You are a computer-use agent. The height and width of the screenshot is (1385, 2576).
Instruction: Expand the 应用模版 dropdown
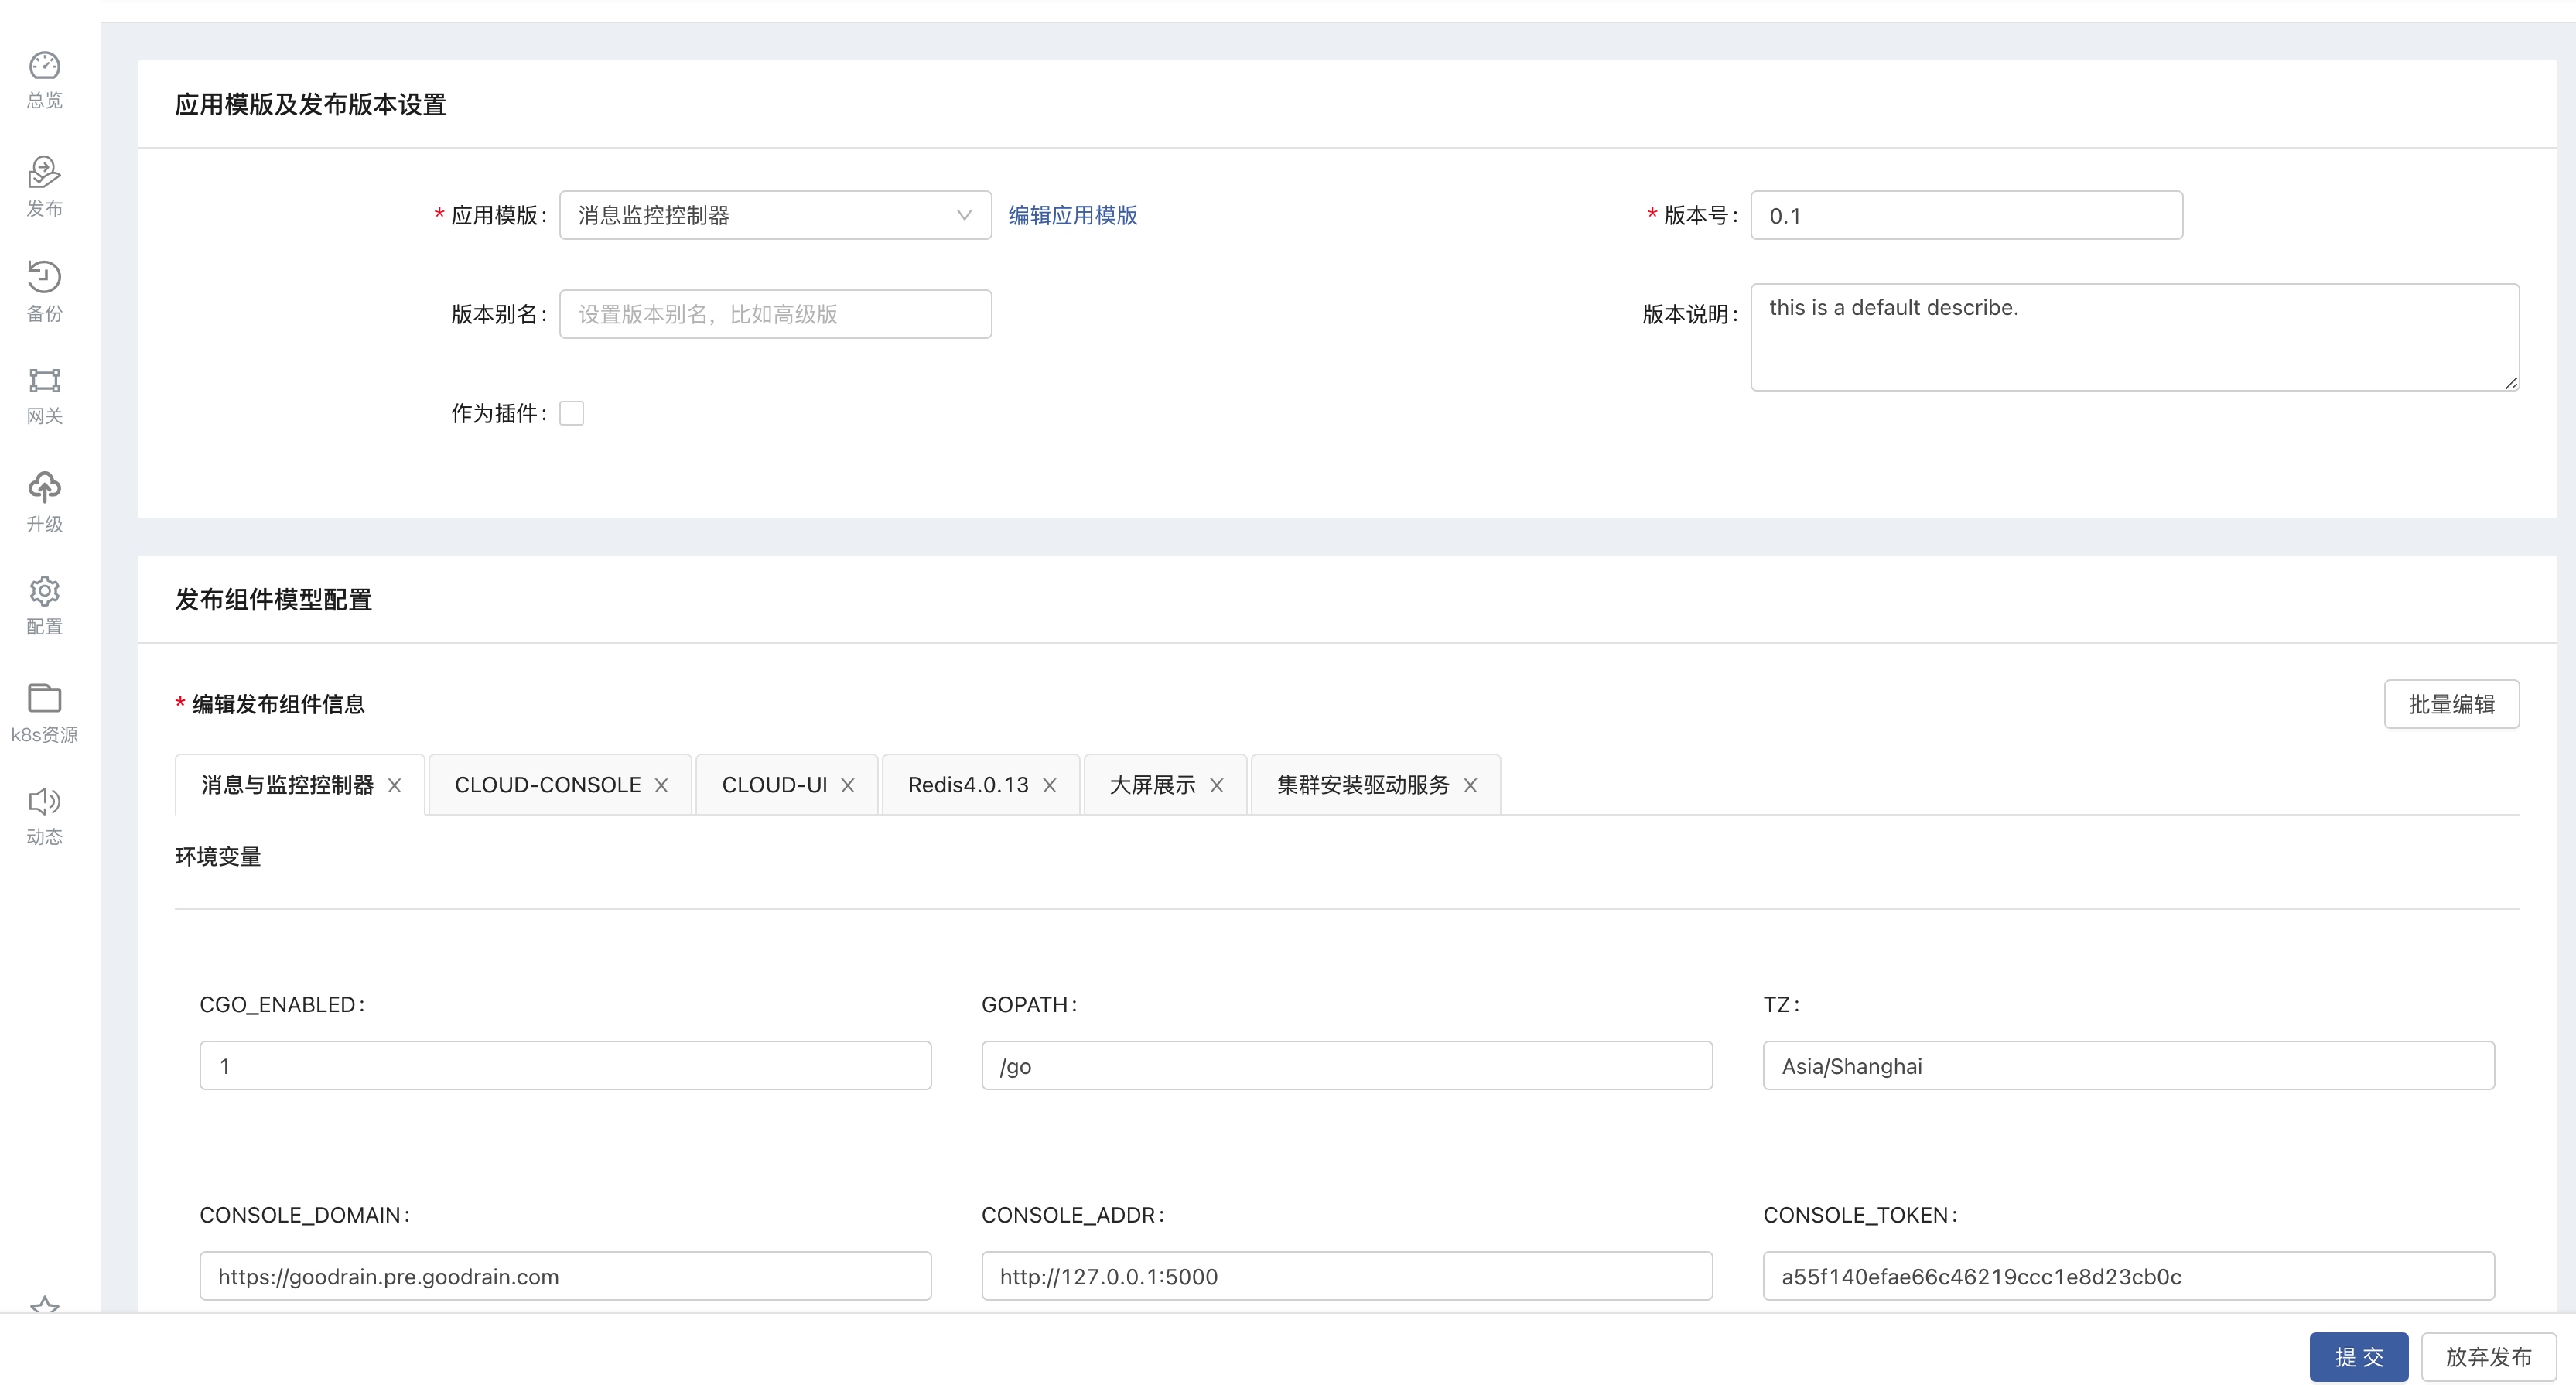point(775,215)
